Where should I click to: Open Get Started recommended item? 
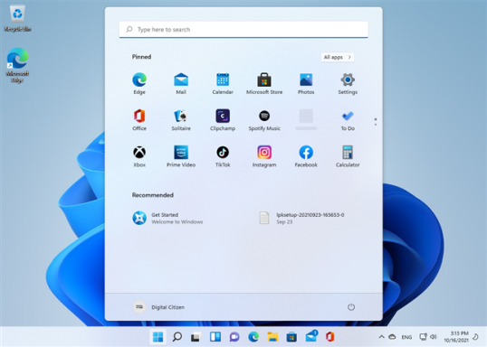point(167,218)
